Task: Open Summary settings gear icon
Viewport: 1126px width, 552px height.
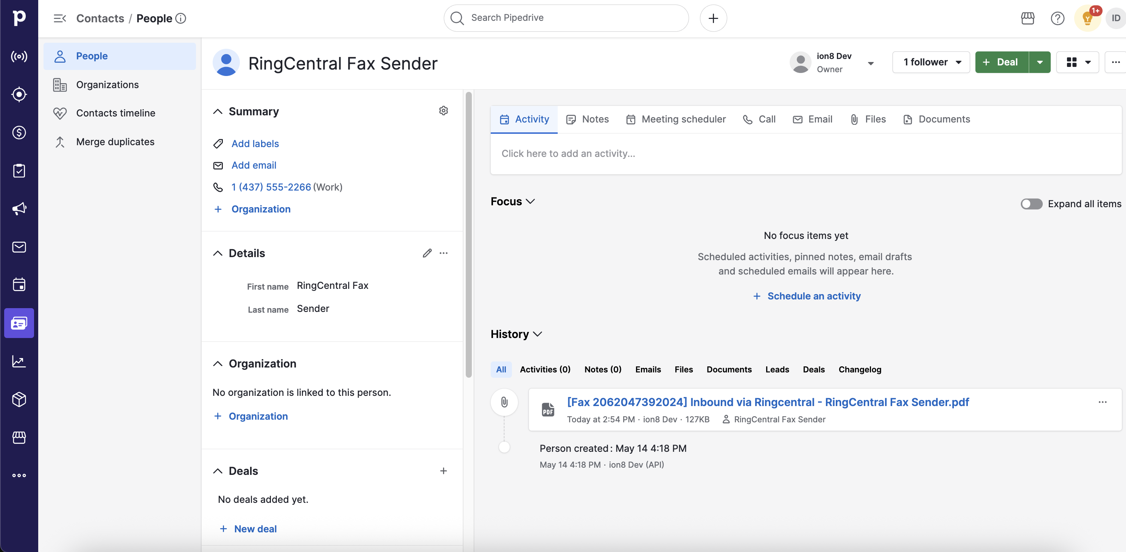Action: coord(443,111)
